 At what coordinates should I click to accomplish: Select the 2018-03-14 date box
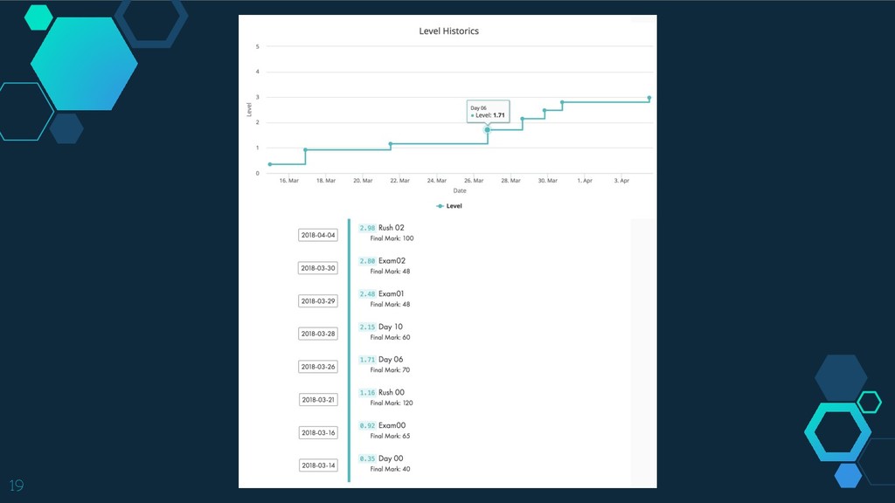(x=318, y=465)
